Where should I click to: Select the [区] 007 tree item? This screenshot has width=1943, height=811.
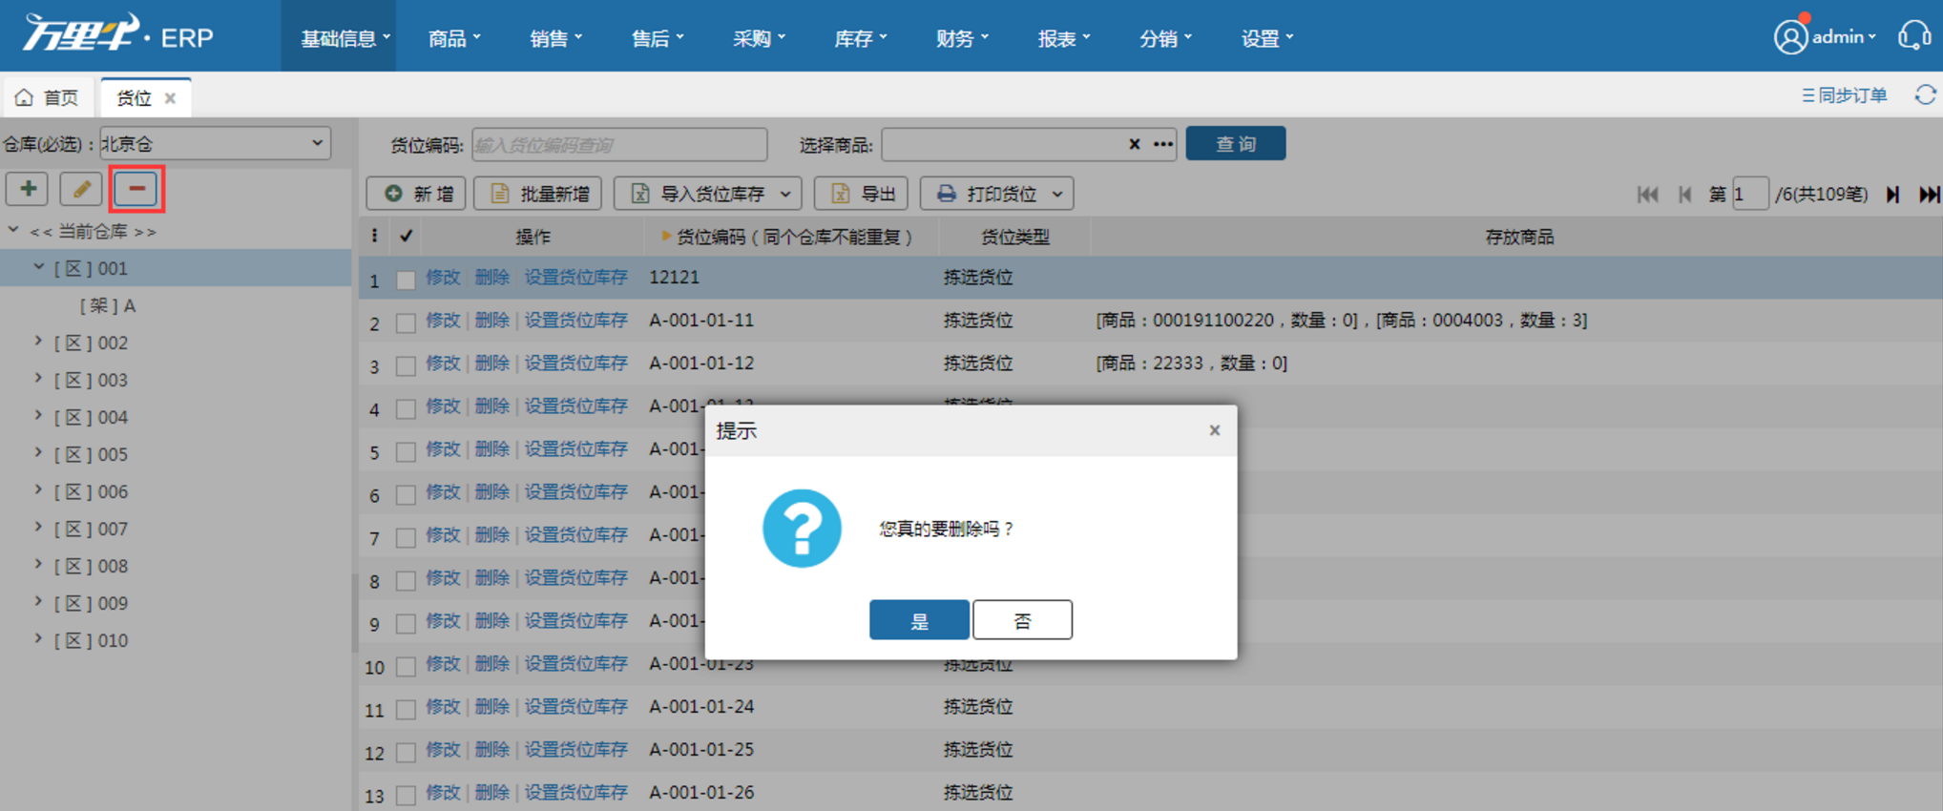[x=91, y=529]
